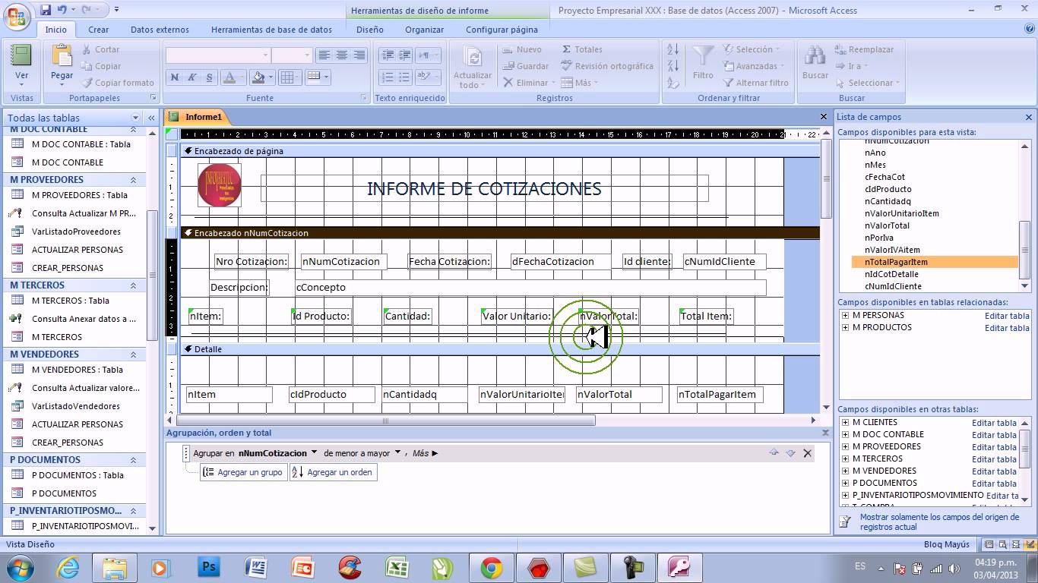Apply ascending A-Z sort icon

672,50
